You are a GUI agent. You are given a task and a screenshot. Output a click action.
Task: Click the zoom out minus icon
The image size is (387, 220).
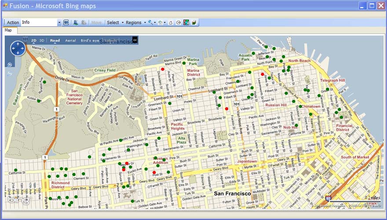(x=10, y=73)
